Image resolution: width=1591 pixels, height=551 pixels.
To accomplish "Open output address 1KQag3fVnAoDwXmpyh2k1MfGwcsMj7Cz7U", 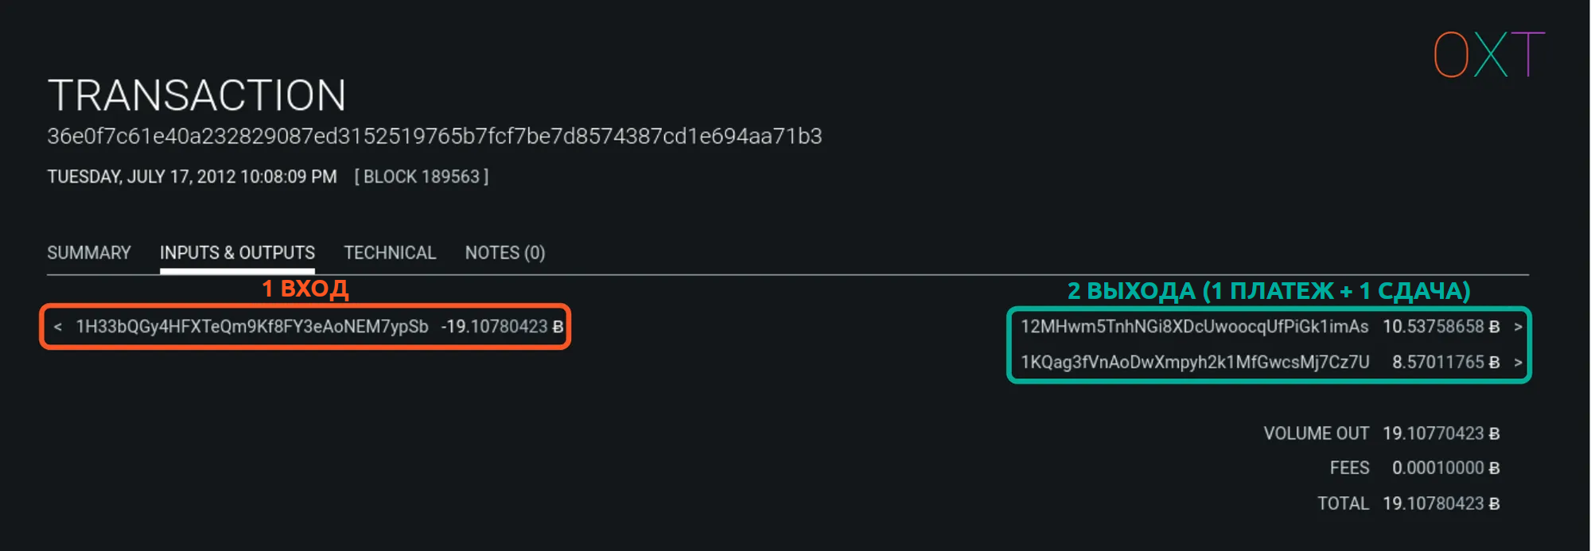I will (1195, 363).
